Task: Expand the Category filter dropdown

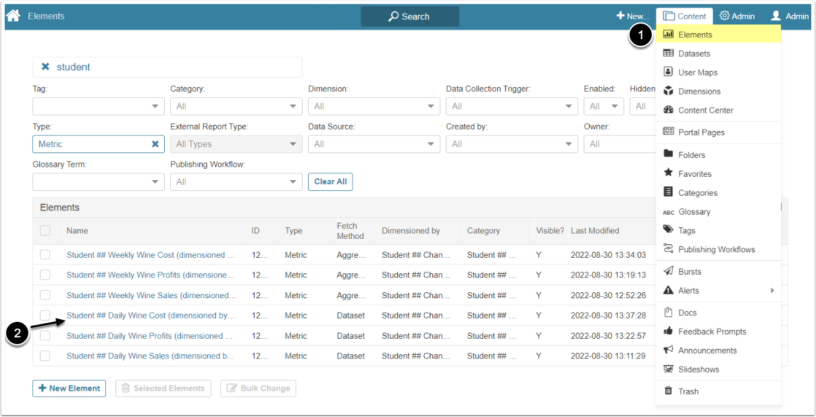Action: coord(236,106)
